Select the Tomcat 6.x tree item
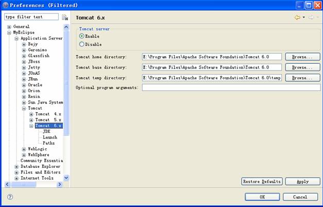The height and width of the screenshot is (207, 323). tap(48, 126)
